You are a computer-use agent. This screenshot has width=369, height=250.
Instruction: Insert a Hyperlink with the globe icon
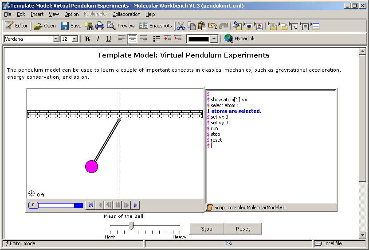(x=239, y=38)
